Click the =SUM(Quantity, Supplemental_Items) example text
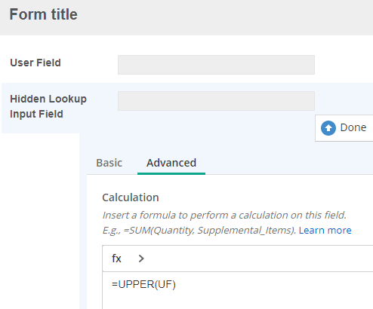The height and width of the screenshot is (309, 373). (x=210, y=230)
